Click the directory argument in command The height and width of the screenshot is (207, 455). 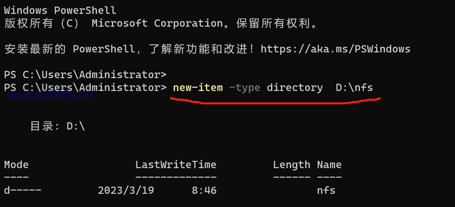[295, 88]
